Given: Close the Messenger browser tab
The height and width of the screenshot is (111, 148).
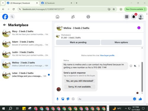Looking at the screenshot, I should [37, 3].
